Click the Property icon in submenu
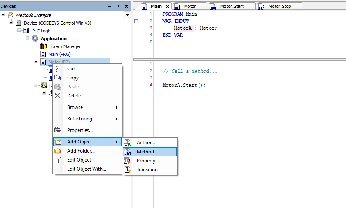Screen dimensions: 346x208 coord(127,161)
